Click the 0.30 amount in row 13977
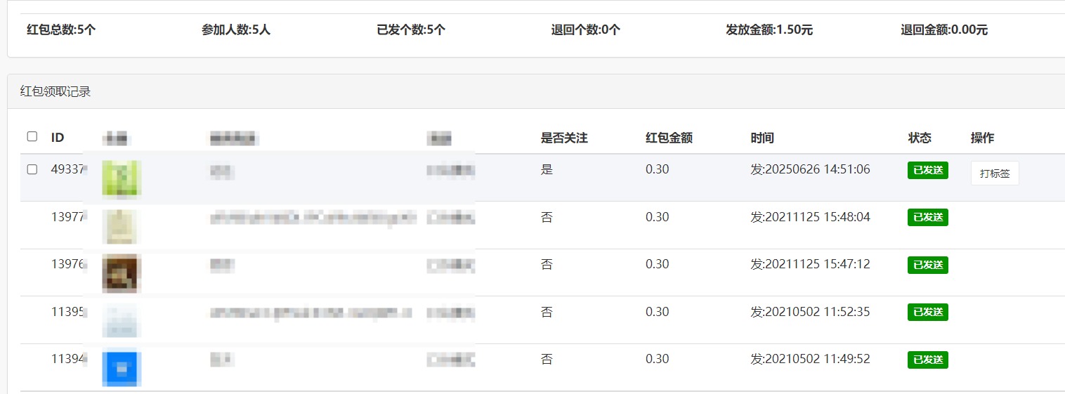The image size is (1065, 394). click(x=657, y=217)
